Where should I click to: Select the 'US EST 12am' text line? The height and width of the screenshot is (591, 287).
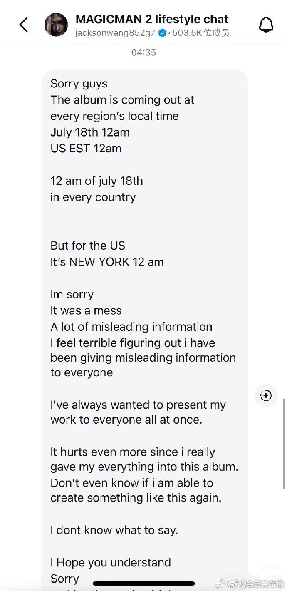[86, 149]
